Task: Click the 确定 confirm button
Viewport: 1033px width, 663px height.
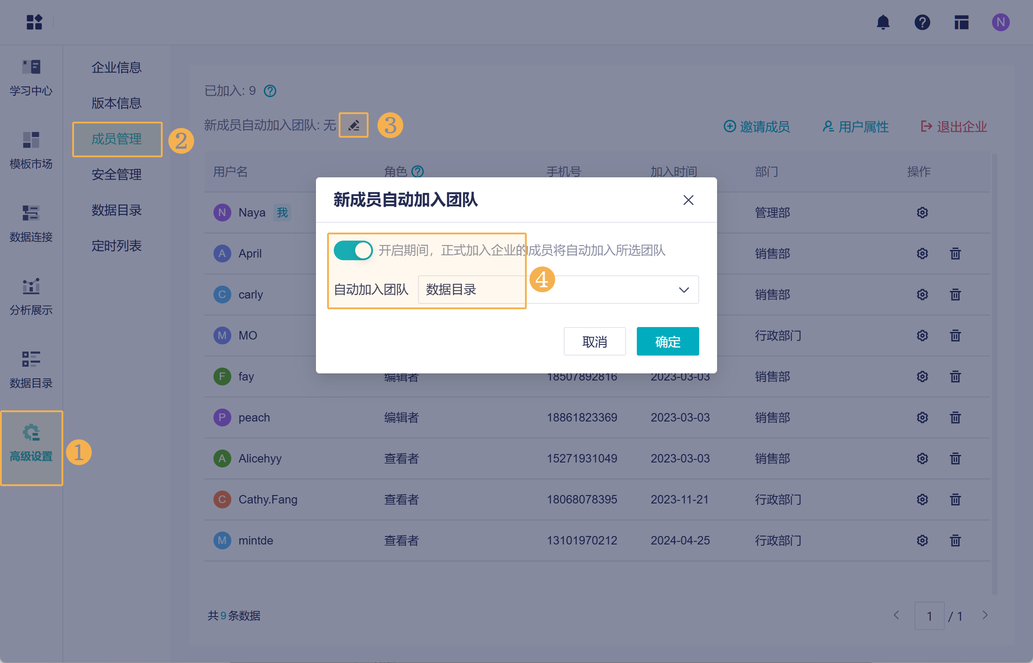Action: coord(667,342)
